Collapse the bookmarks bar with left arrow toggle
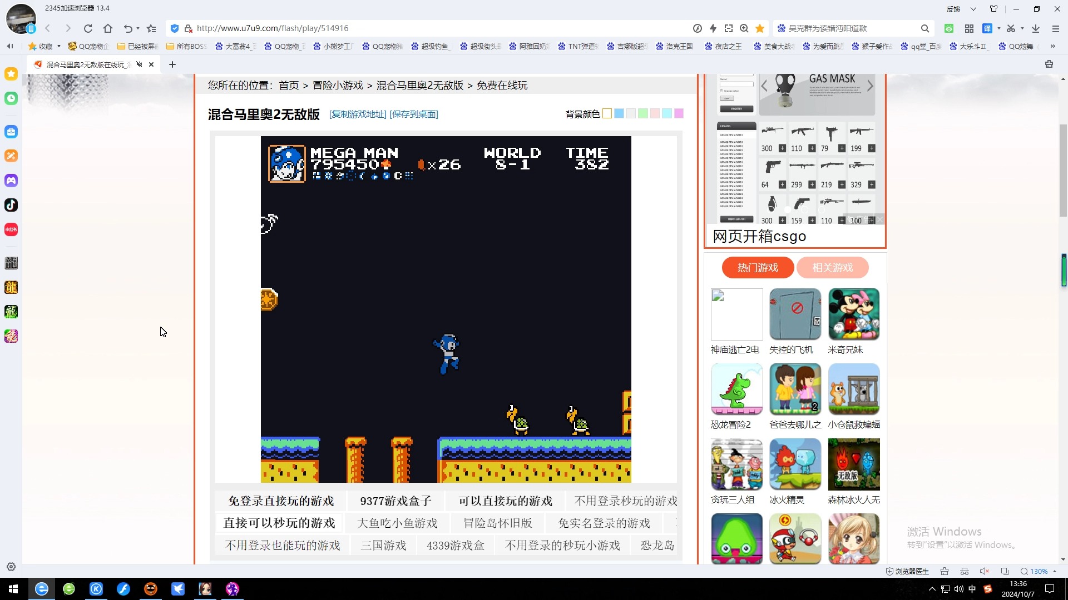The height and width of the screenshot is (600, 1068). tap(9, 46)
